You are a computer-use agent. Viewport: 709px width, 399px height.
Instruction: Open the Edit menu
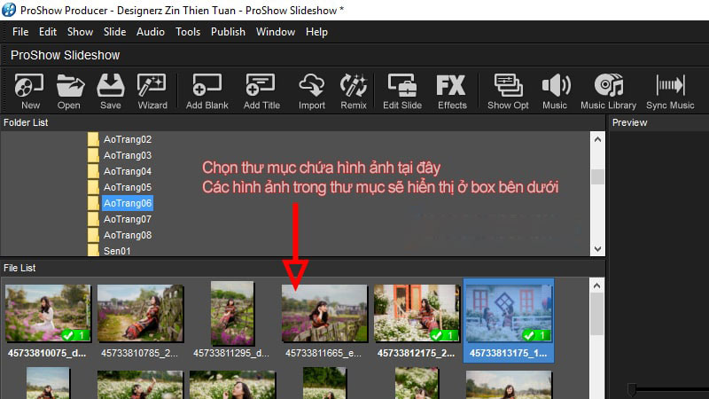click(48, 32)
